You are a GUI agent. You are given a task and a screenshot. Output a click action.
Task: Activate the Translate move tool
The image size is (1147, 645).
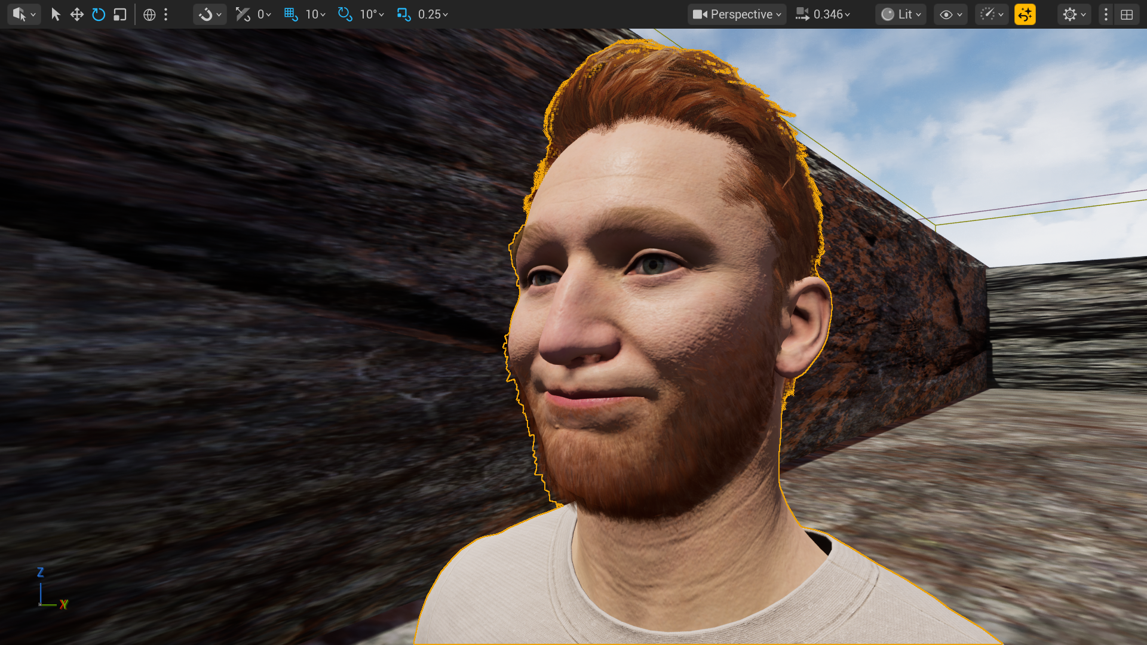77,14
